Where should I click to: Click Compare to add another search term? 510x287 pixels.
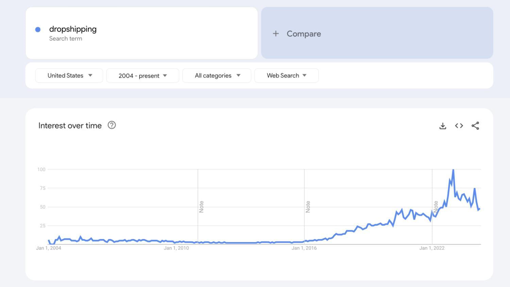coord(304,33)
